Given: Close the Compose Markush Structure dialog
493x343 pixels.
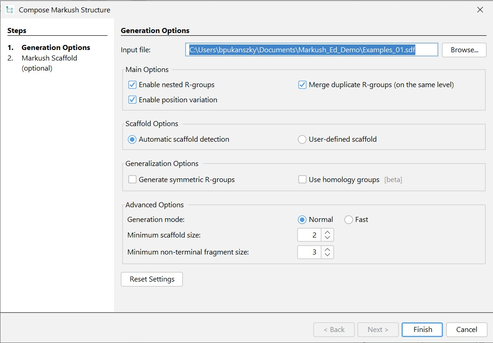Looking at the screenshot, I should 480,10.
